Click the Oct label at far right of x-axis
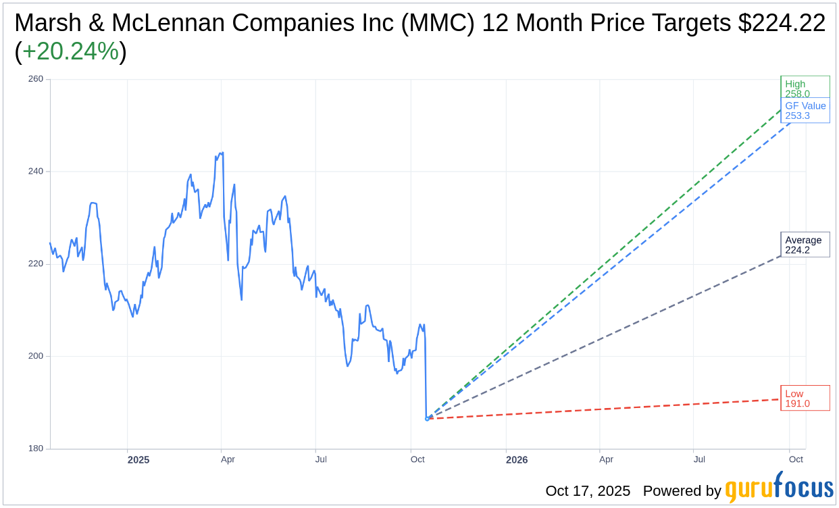 [x=796, y=459]
